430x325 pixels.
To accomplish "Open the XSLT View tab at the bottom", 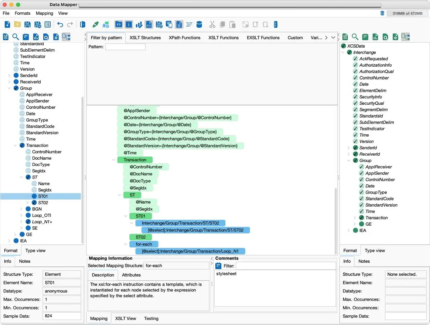I will point(126,318).
